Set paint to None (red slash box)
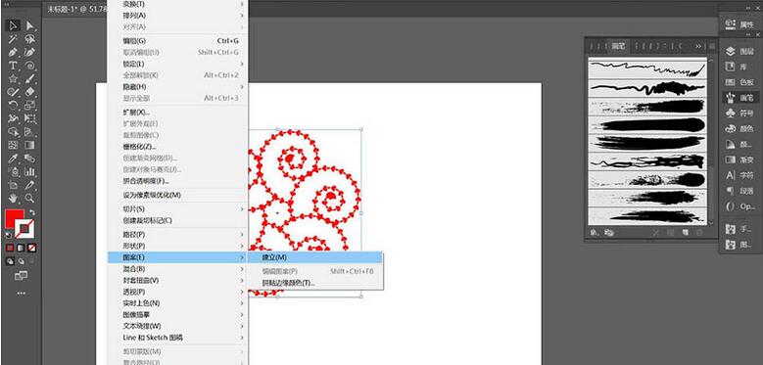Image resolution: width=763 pixels, height=365 pixels. click(32, 248)
